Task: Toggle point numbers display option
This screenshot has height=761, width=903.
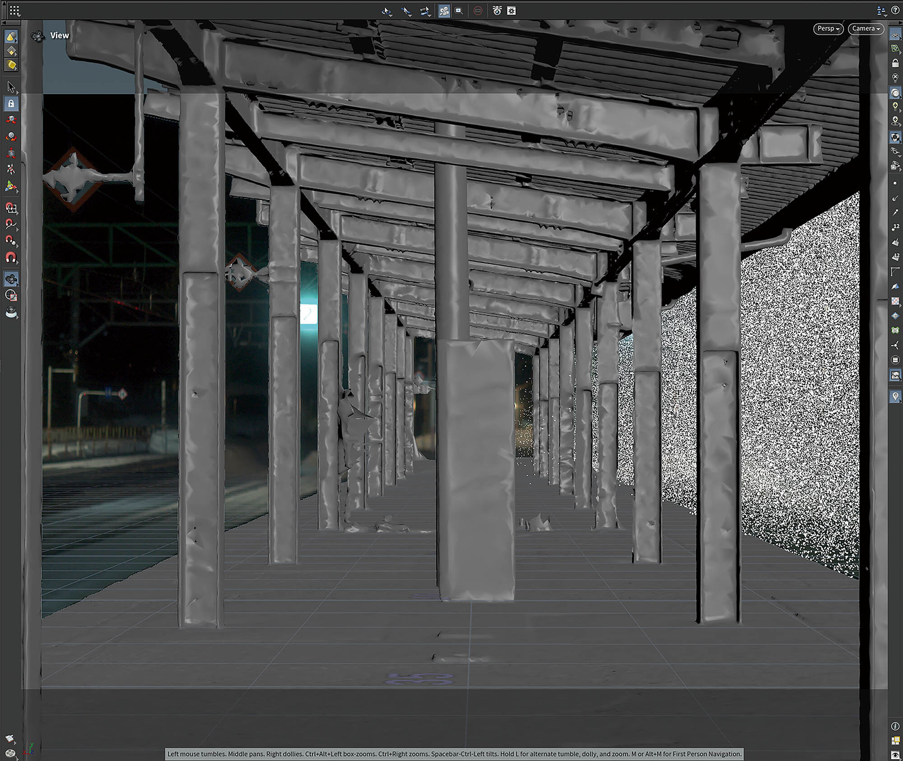Action: tap(895, 227)
